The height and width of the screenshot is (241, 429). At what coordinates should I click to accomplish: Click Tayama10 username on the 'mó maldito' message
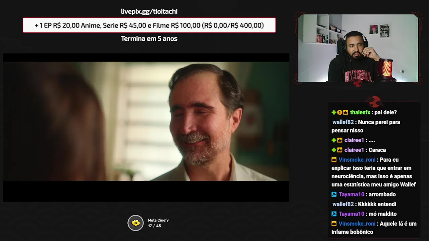[x=351, y=214]
